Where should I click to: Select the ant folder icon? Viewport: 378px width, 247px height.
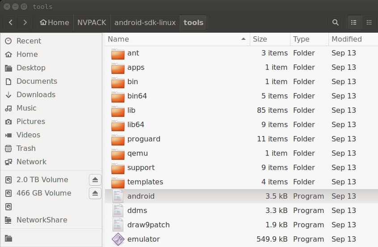coord(118,54)
